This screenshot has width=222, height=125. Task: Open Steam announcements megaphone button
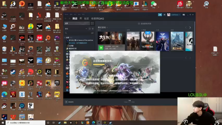(160, 15)
